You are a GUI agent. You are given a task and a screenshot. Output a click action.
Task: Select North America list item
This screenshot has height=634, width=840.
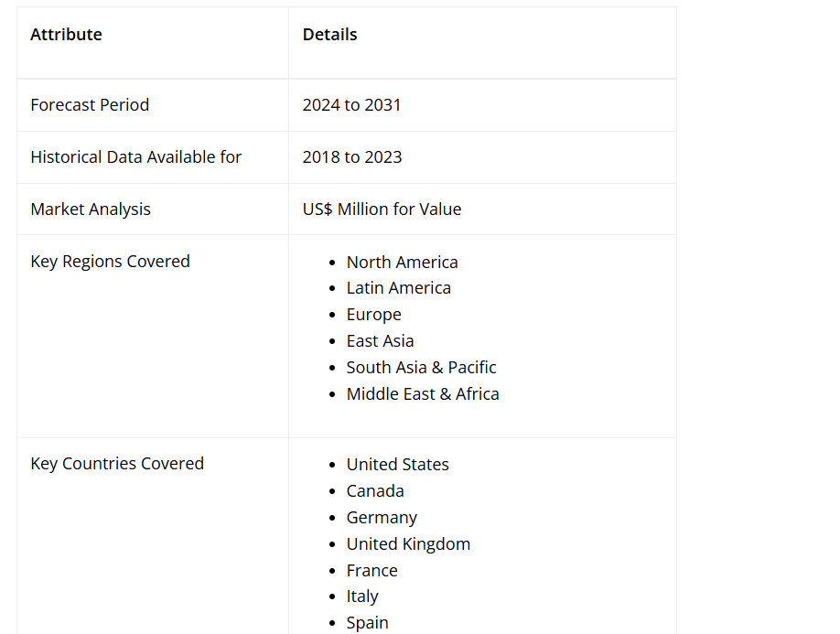click(x=402, y=263)
